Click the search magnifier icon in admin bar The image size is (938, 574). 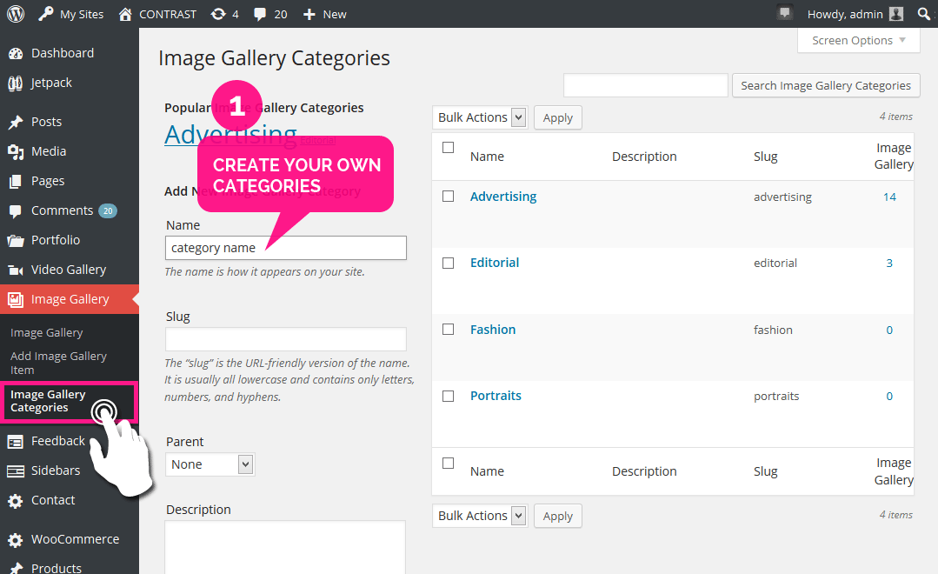coord(923,14)
